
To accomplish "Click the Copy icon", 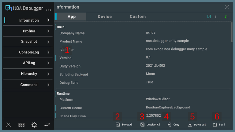I will (x=169, y=125).
